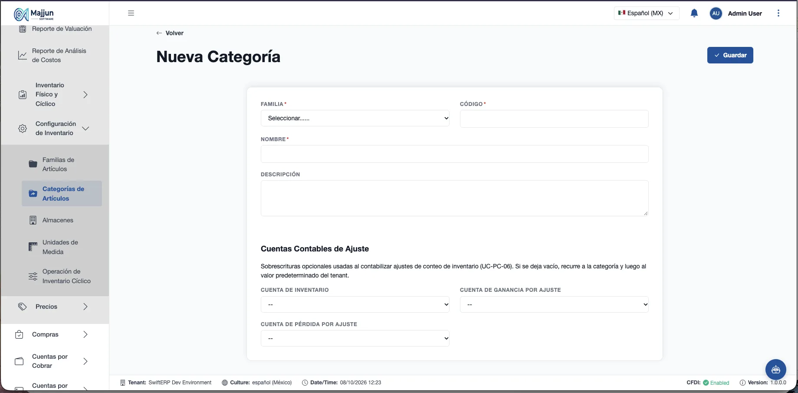Click the Almacenes building icon
Viewport: 798px width, 393px height.
point(33,220)
